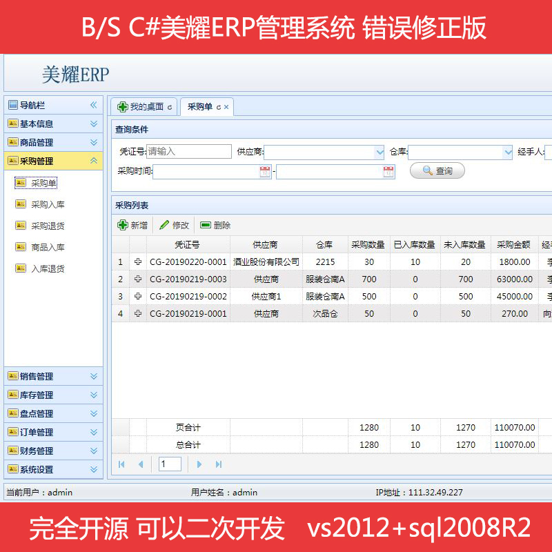
Task: Click the 查询 search button
Action: tap(437, 170)
